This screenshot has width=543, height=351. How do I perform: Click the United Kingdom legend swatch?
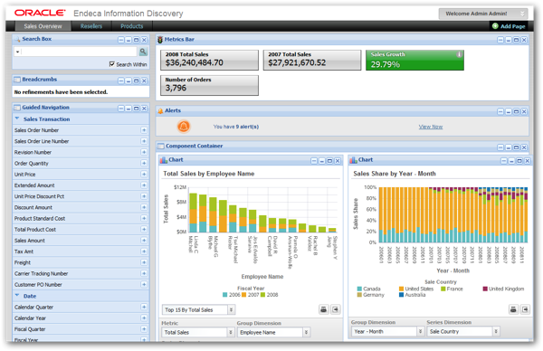coord(485,289)
